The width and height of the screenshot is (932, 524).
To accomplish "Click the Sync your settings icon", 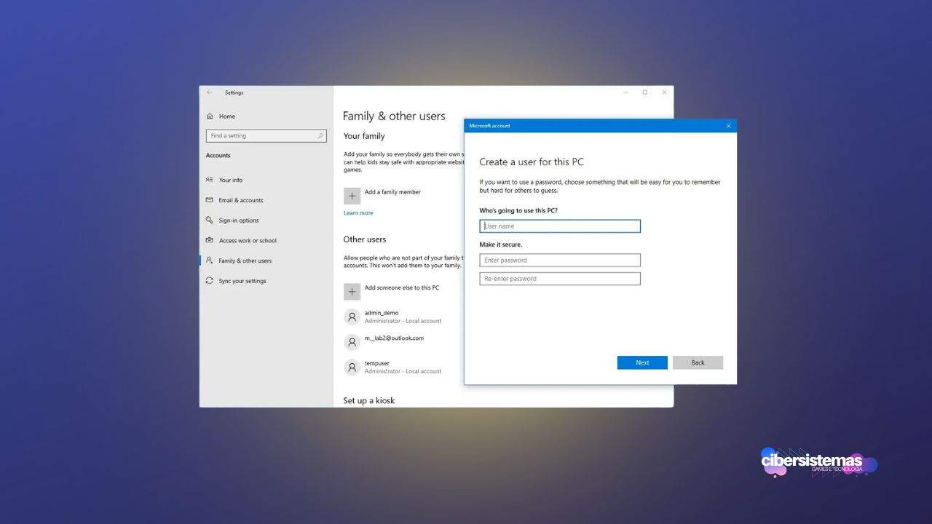I will 210,281.
